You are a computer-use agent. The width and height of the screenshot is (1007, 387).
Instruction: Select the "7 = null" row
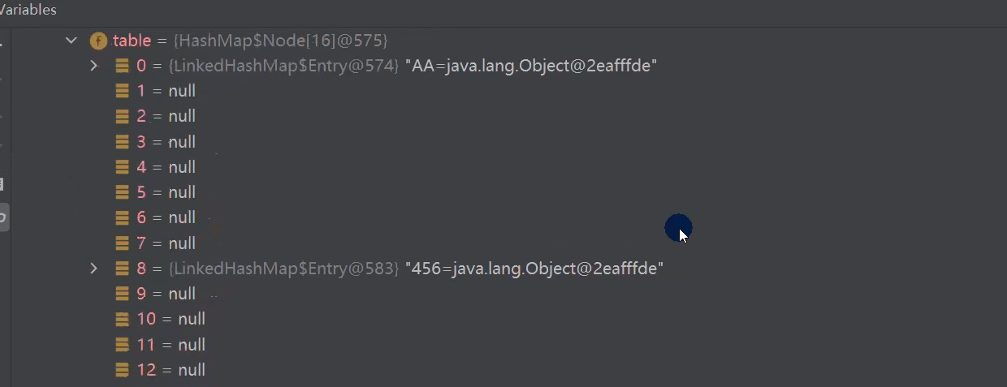coord(166,243)
